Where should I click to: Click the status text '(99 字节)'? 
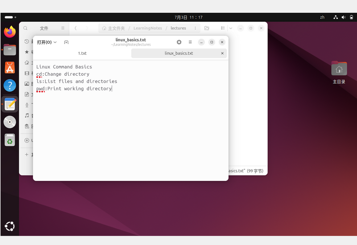click(x=255, y=171)
